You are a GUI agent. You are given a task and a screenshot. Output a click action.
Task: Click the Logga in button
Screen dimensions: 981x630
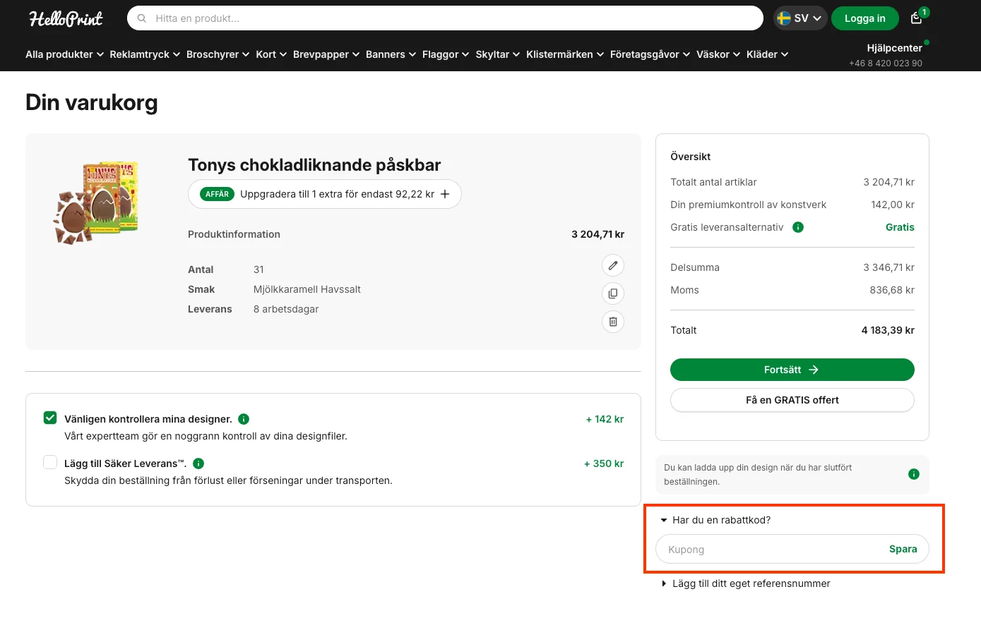pyautogui.click(x=865, y=18)
